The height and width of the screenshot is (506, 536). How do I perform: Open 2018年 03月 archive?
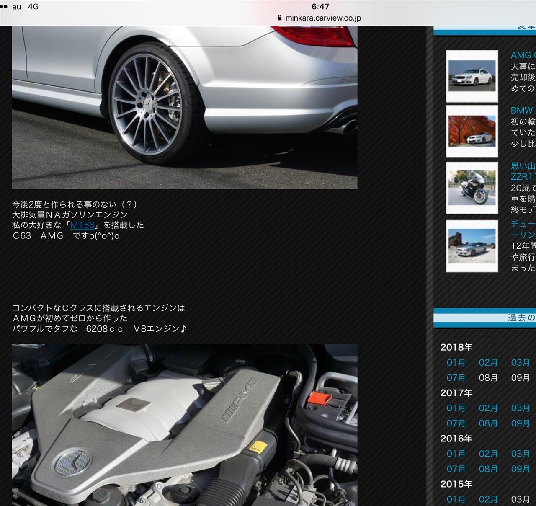click(521, 363)
